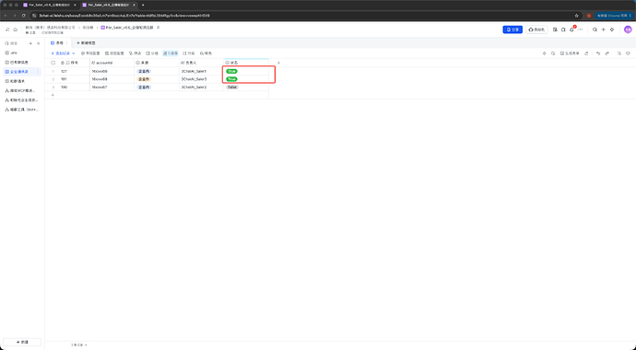
Task: Select account cell in 3ChatAI_Saler2 row
Action: [x=112, y=87]
